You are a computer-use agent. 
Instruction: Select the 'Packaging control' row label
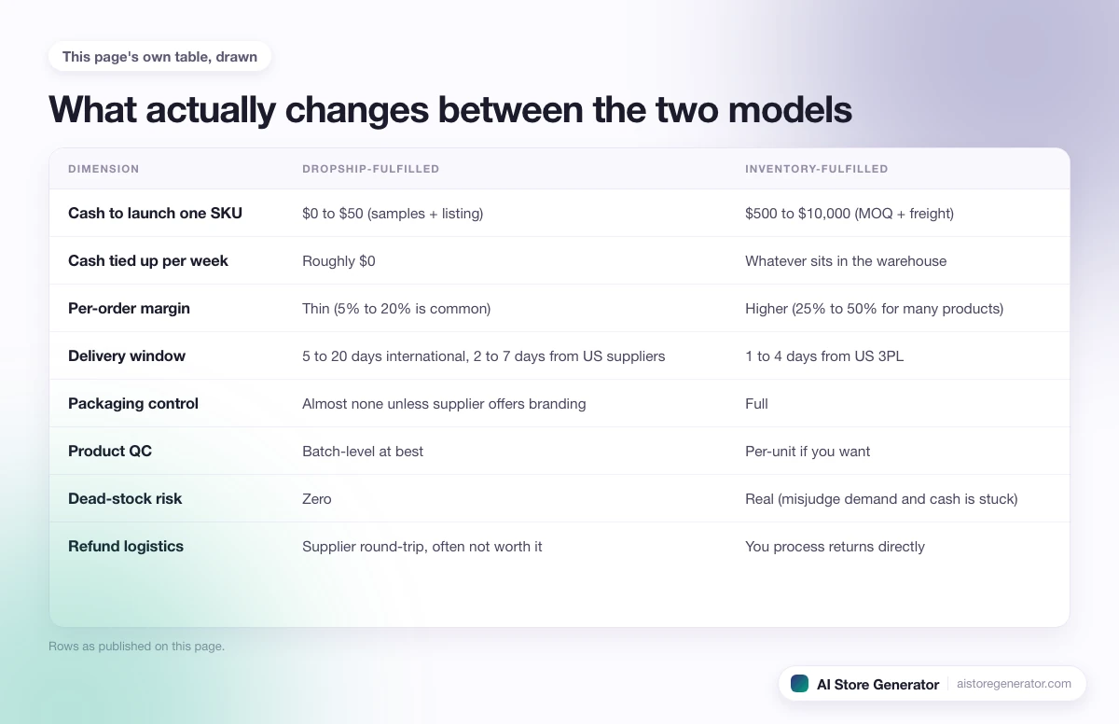point(133,403)
